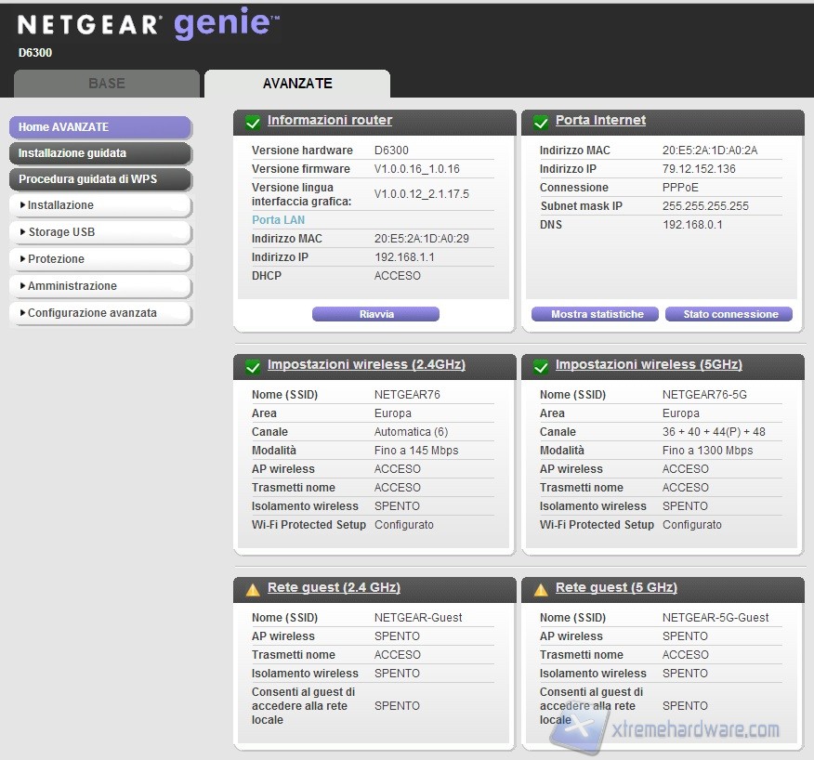Expand the Installazione sidebar menu
Viewport: 814px width, 760px height.
coord(99,205)
